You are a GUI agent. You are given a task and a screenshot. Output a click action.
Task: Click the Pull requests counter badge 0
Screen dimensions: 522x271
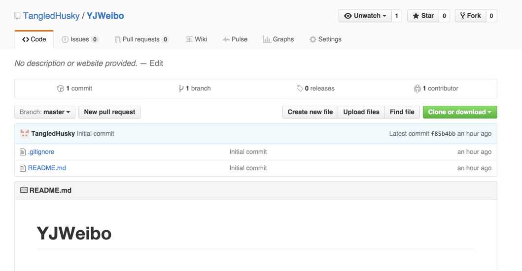coord(166,39)
